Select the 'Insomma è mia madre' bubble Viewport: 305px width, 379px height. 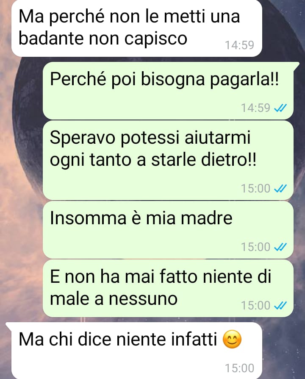168,230
